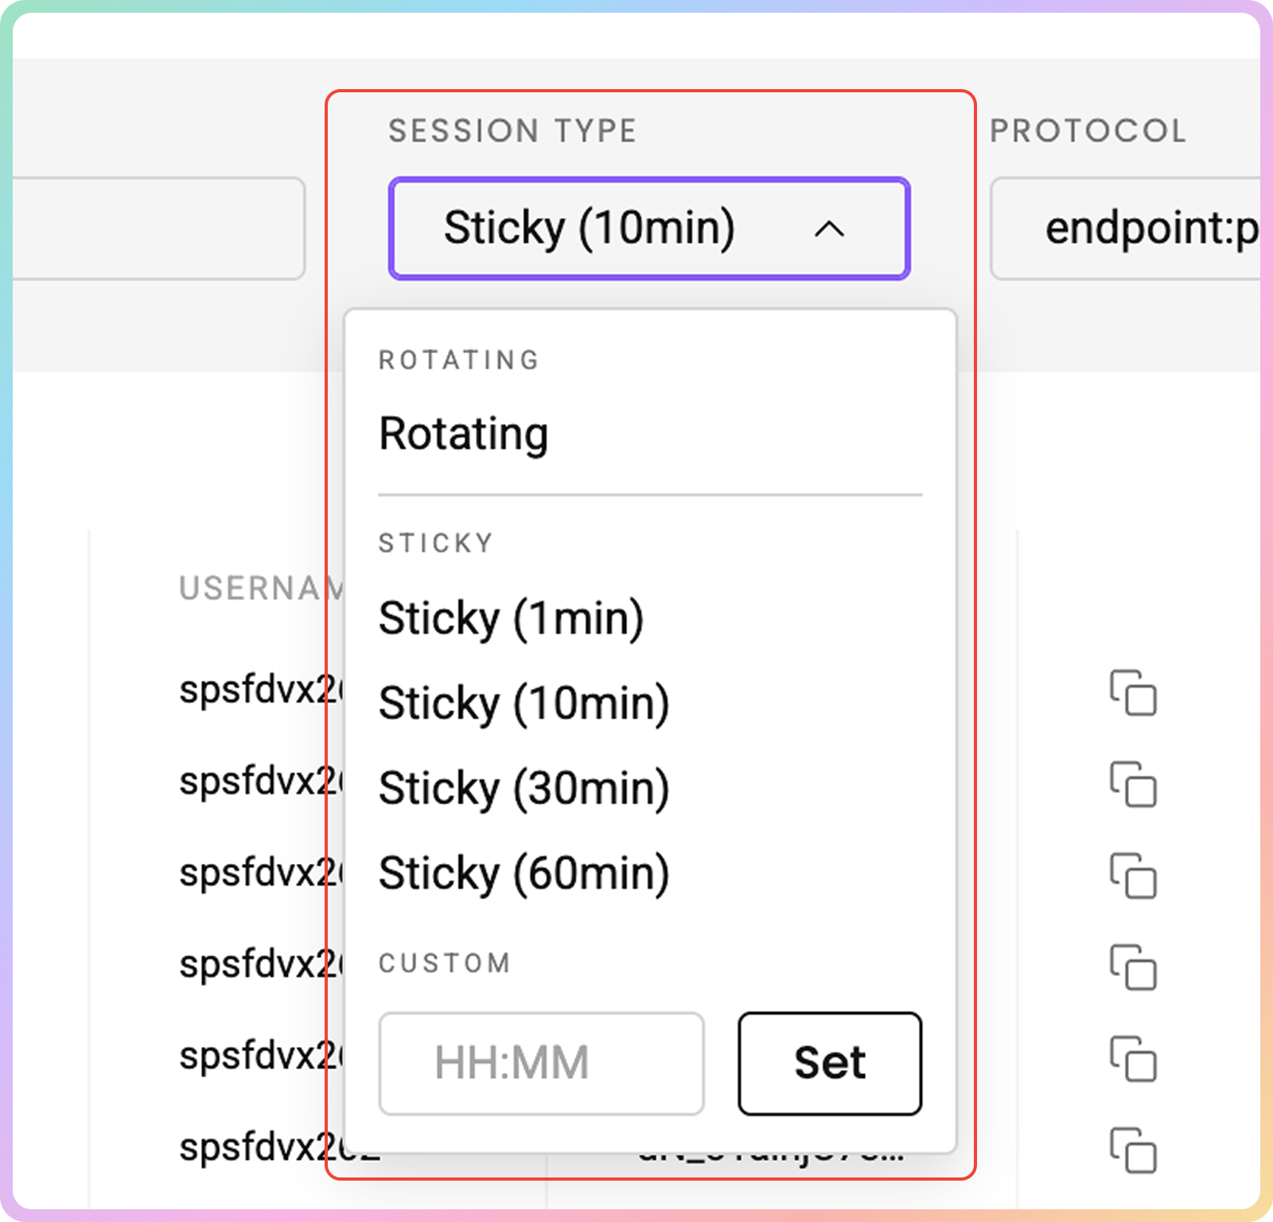
Task: Choose Sticky (30min) option
Action: click(x=524, y=789)
